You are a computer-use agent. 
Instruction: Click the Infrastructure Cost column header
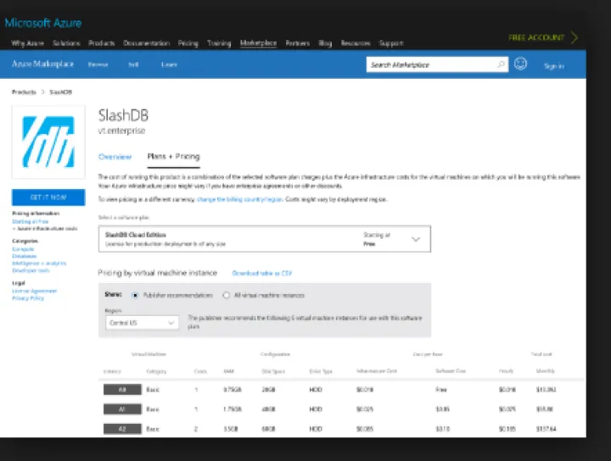click(x=377, y=371)
